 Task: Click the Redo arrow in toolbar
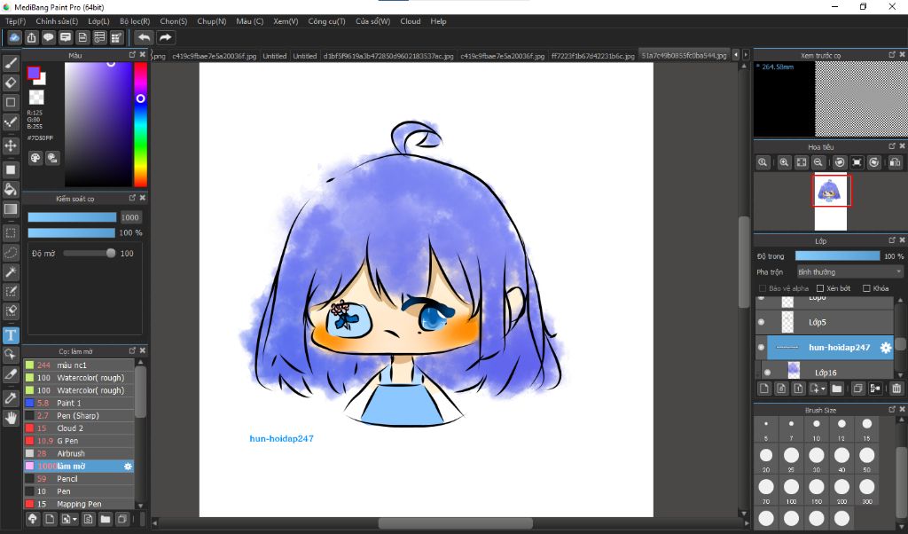pos(166,37)
